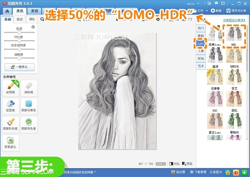The image size is (250, 177).
Task: Go to the home tab icon
Action: click(x=7, y=11)
